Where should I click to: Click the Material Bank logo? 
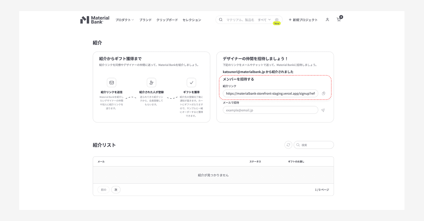[x=95, y=20]
